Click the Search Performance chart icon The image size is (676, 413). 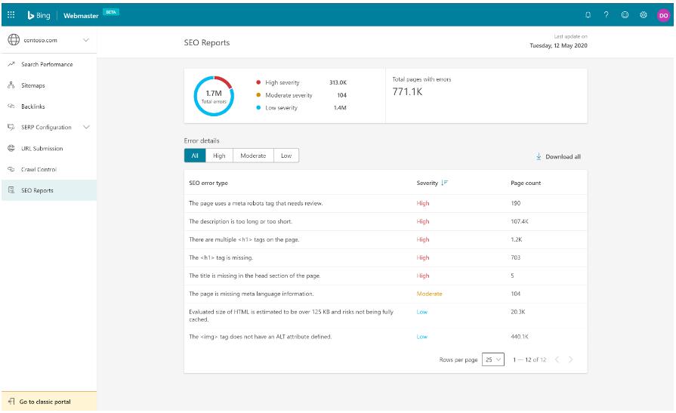click(11, 64)
